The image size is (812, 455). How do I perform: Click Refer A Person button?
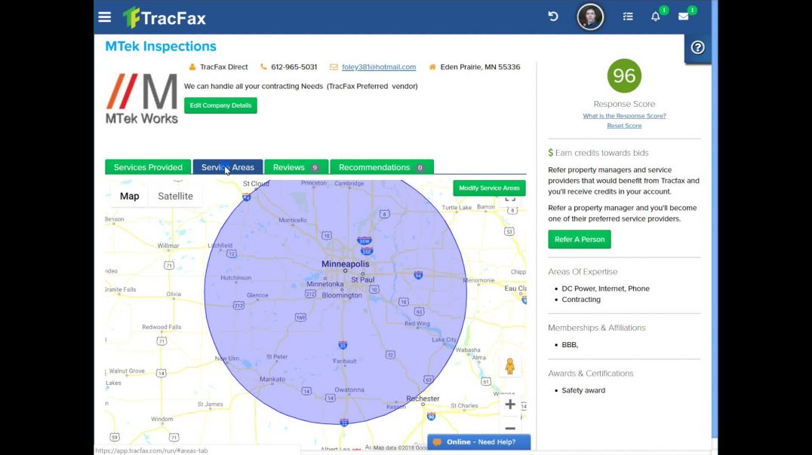coord(580,240)
